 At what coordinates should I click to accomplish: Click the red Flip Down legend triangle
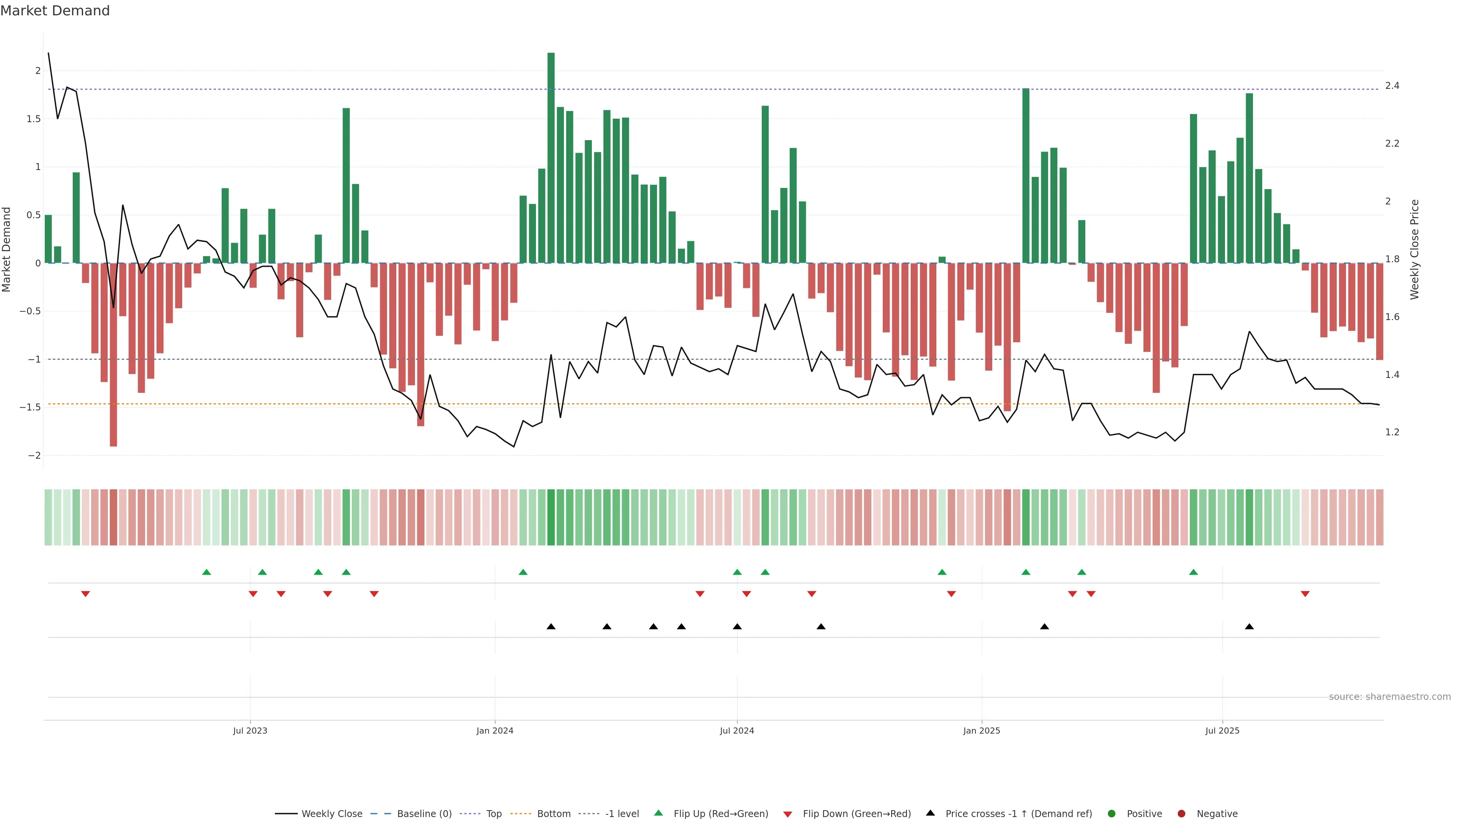(787, 814)
